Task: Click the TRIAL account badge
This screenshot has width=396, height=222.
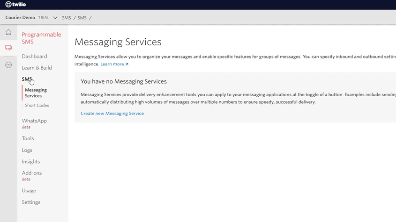Action: (x=44, y=18)
